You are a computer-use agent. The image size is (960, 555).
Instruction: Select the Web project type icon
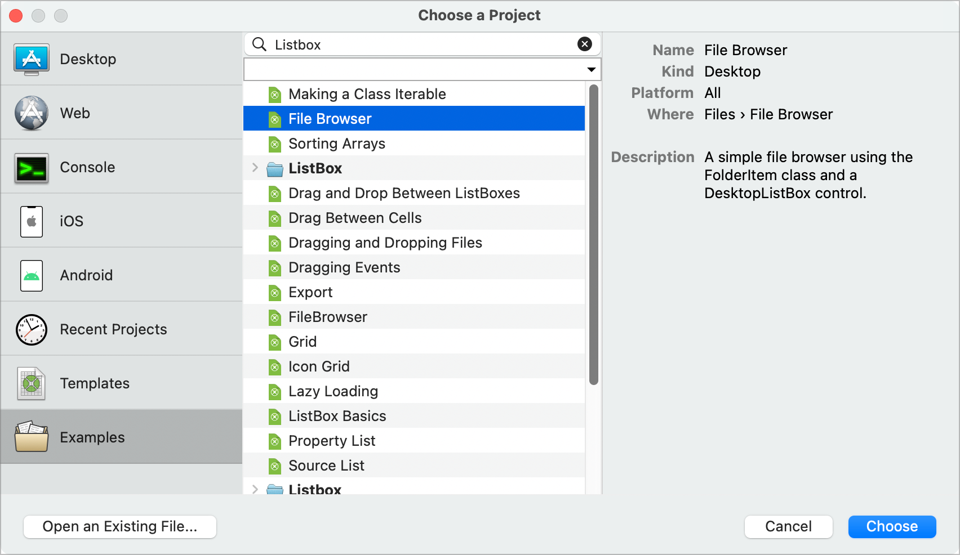(x=32, y=113)
